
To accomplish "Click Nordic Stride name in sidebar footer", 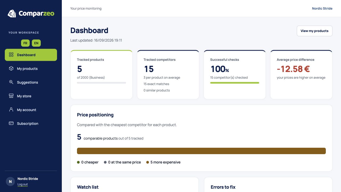I will coord(28,179).
